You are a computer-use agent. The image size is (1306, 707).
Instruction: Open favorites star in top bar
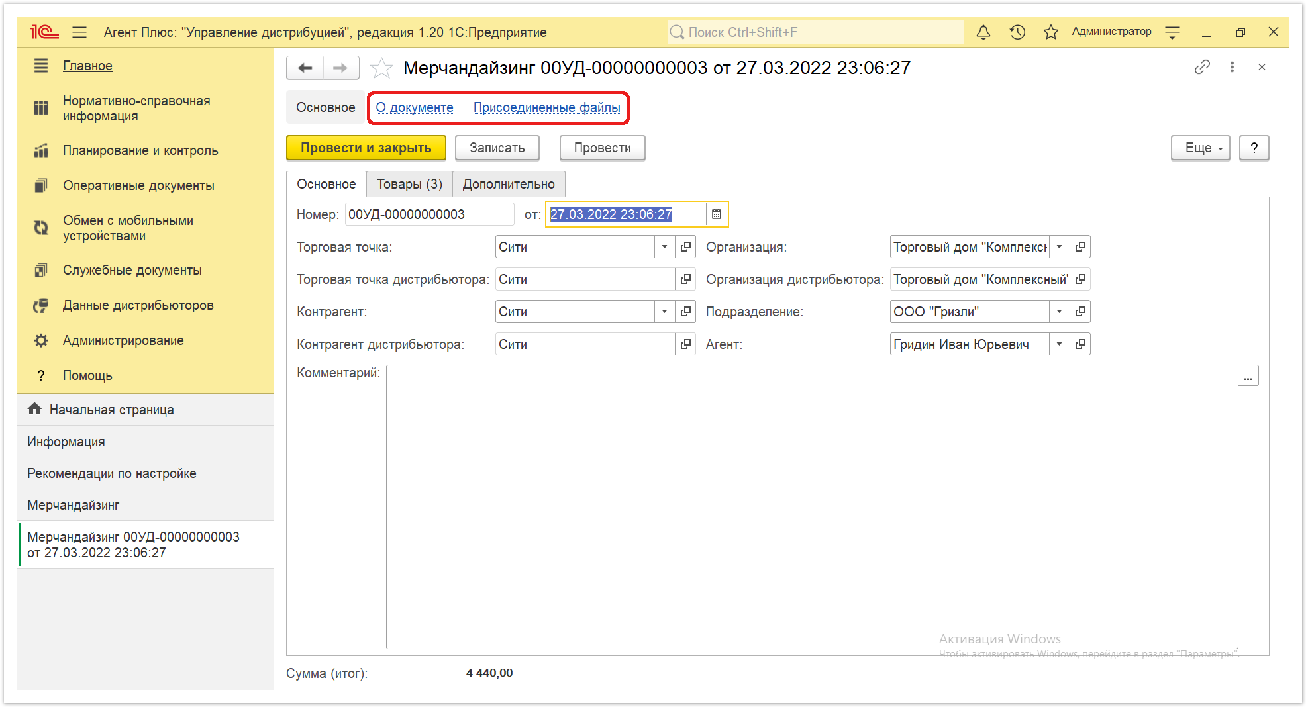click(x=1051, y=32)
